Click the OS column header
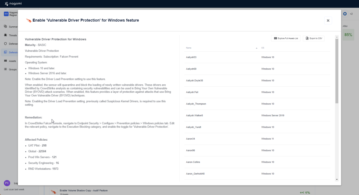This screenshot has height=195, width=359. 263,48
